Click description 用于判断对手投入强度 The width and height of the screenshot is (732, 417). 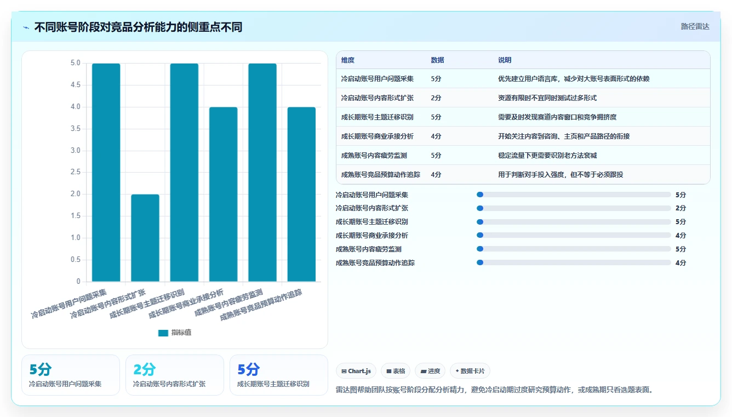561,175
